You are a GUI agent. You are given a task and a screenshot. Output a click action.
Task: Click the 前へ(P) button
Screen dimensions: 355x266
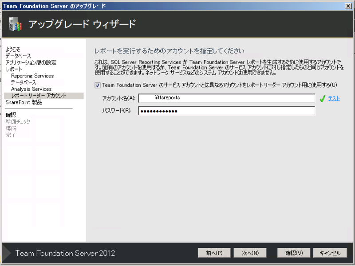click(x=214, y=253)
